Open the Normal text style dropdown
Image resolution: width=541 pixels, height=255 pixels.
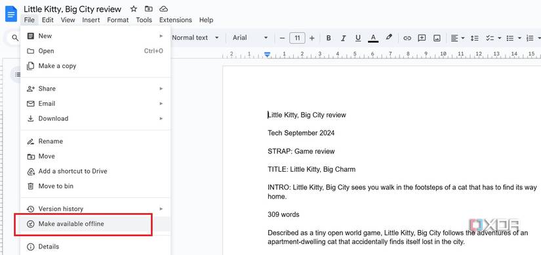point(195,37)
